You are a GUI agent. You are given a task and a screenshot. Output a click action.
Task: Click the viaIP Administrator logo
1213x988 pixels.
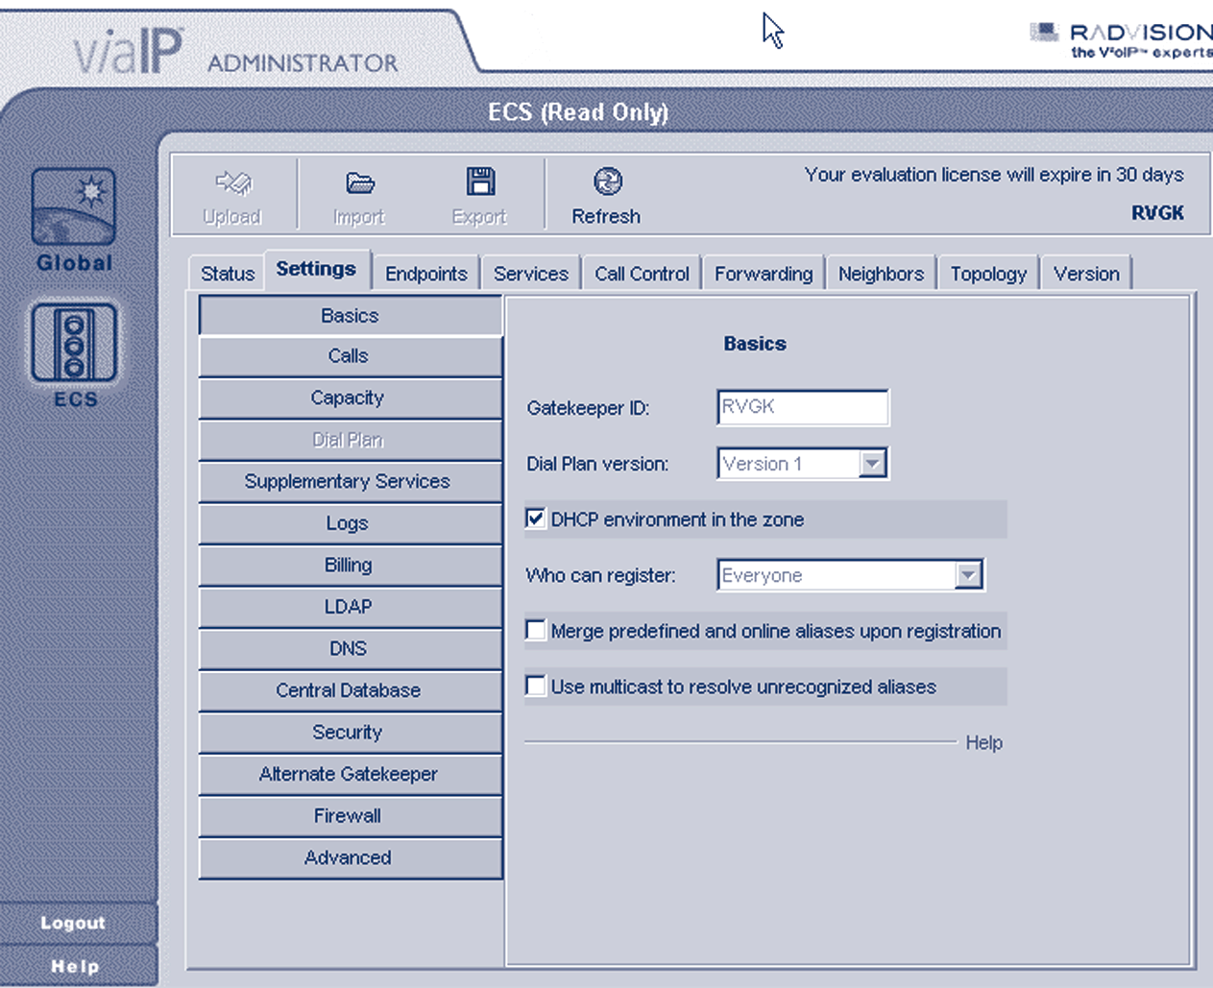tap(235, 53)
